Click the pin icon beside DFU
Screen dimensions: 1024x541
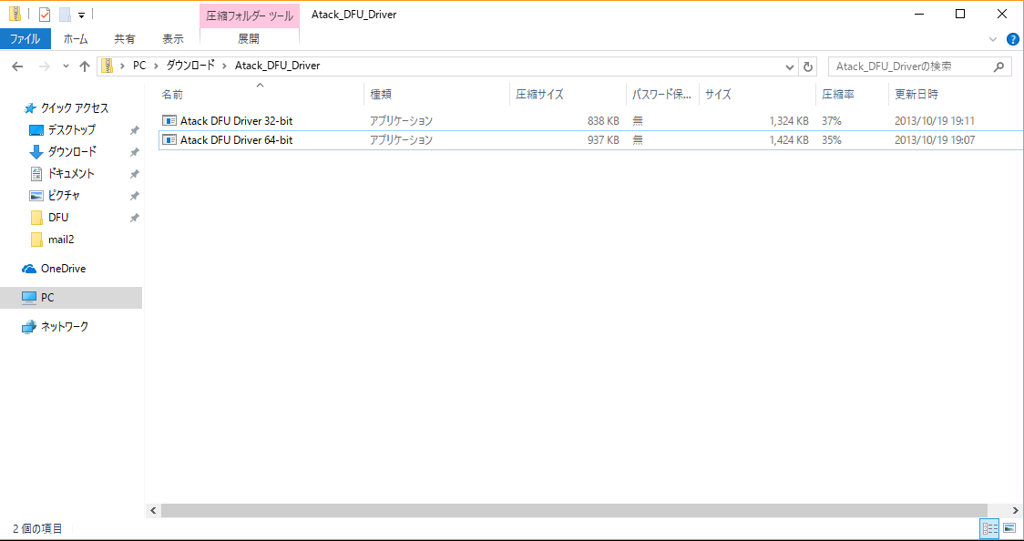tap(134, 218)
